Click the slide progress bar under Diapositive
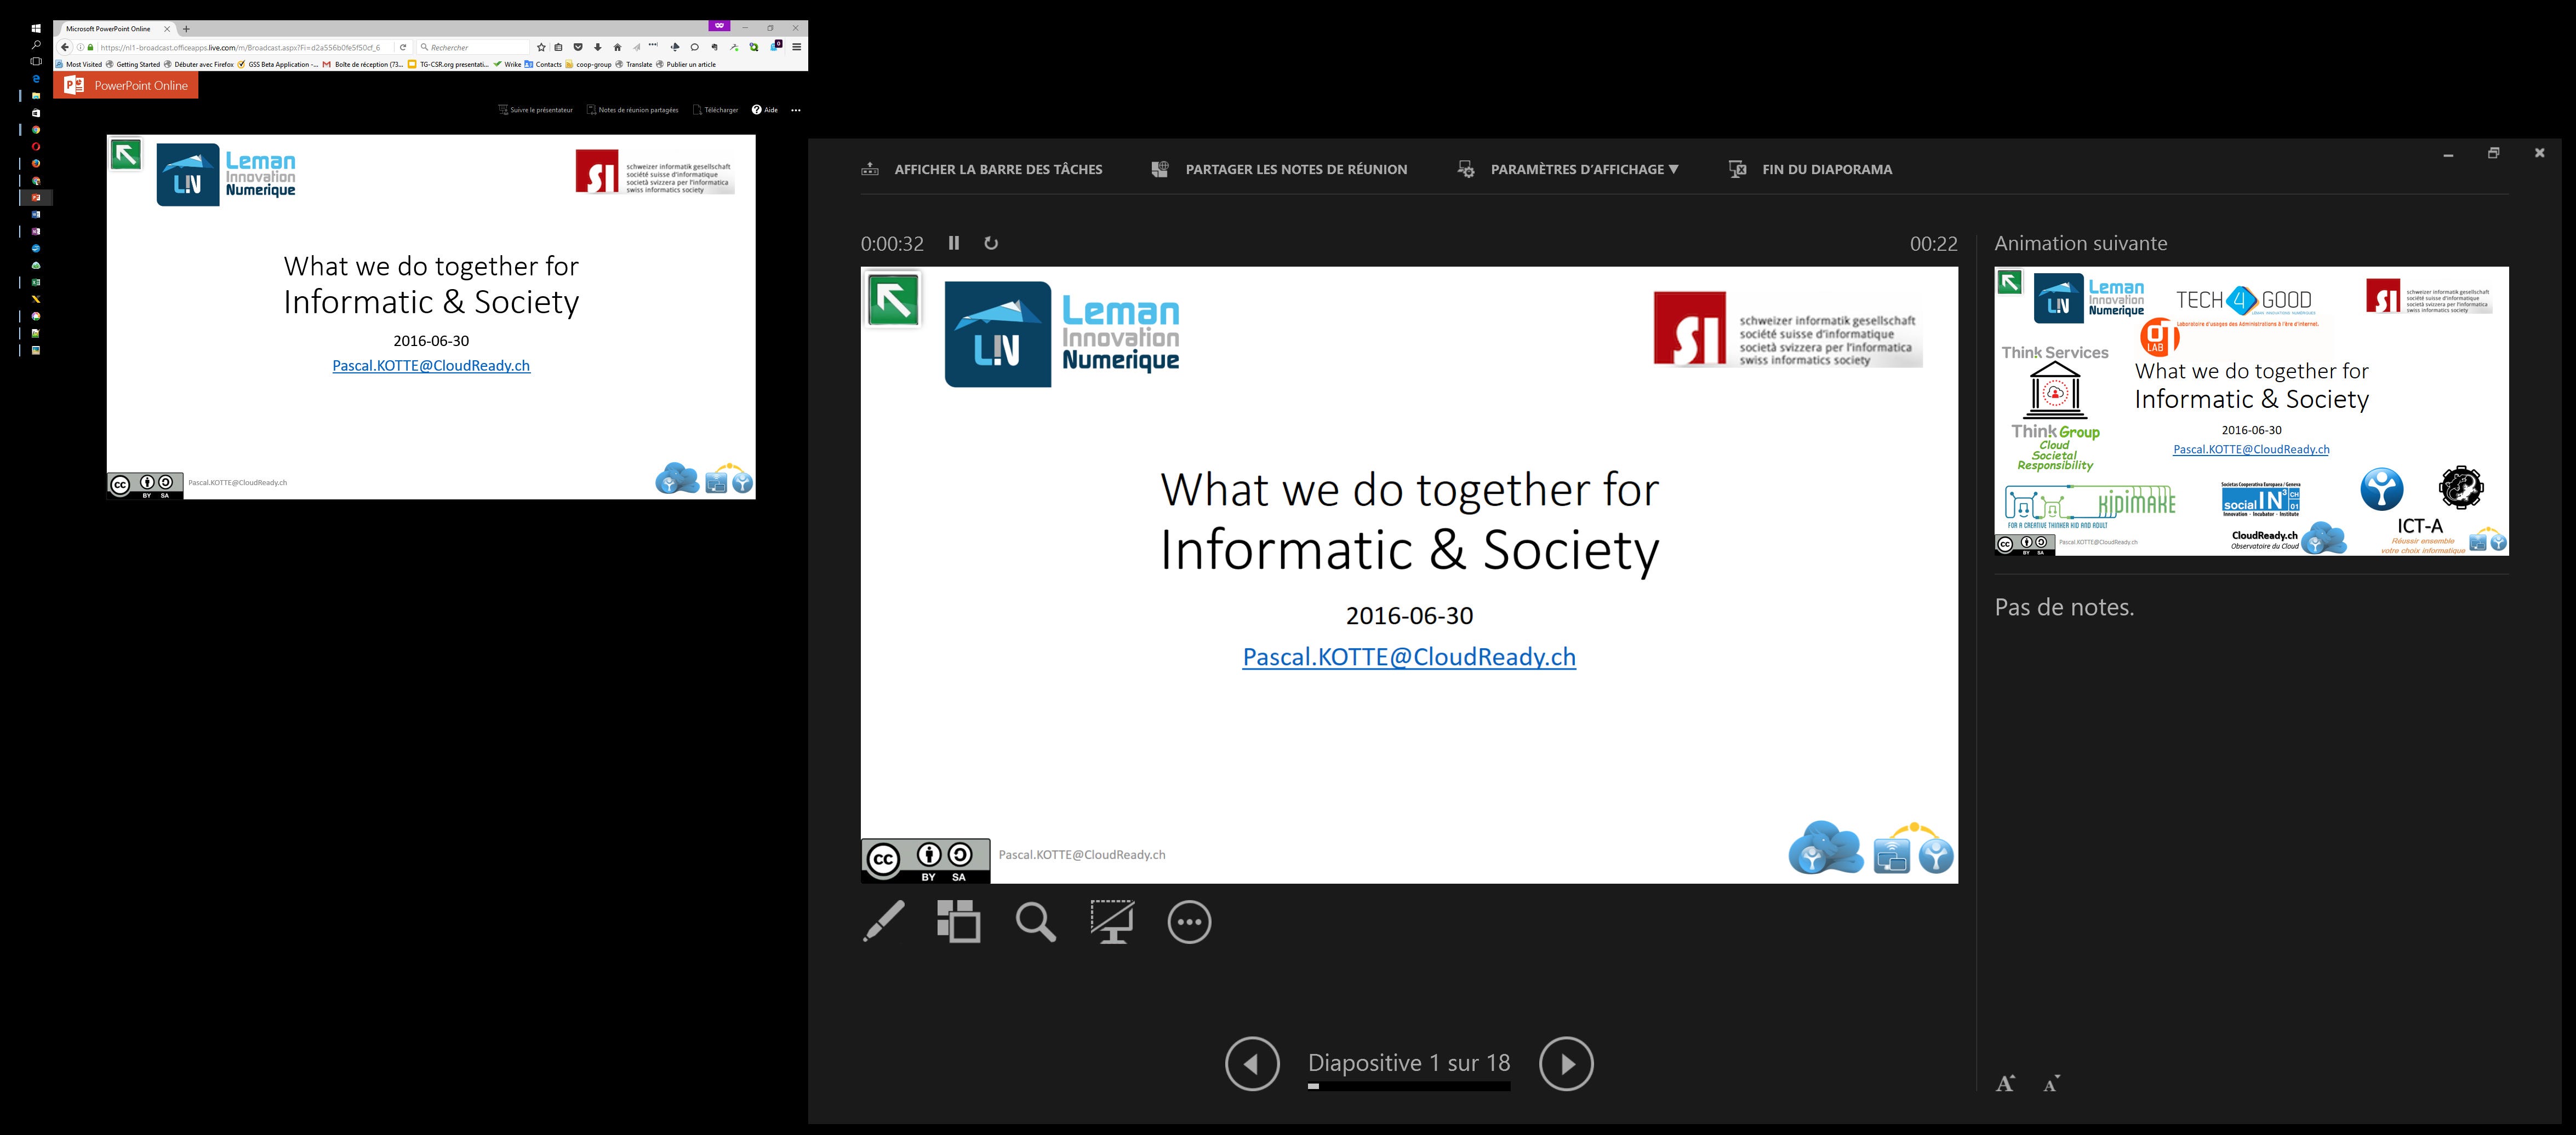2576x1135 pixels. pyautogui.click(x=1408, y=1086)
